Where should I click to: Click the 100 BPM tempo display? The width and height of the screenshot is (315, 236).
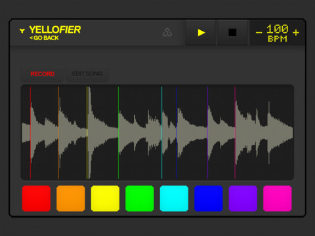point(278,33)
